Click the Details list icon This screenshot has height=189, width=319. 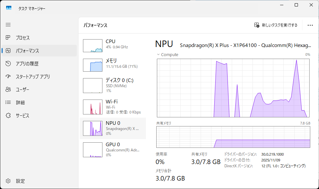pos(8,103)
